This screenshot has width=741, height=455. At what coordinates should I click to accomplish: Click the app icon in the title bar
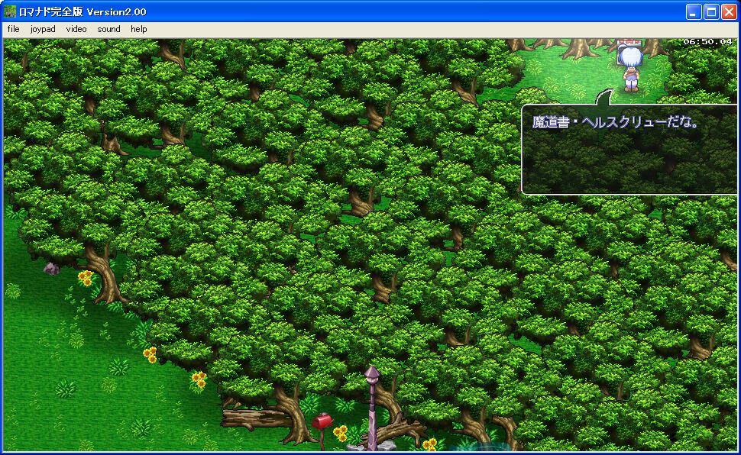[10, 11]
